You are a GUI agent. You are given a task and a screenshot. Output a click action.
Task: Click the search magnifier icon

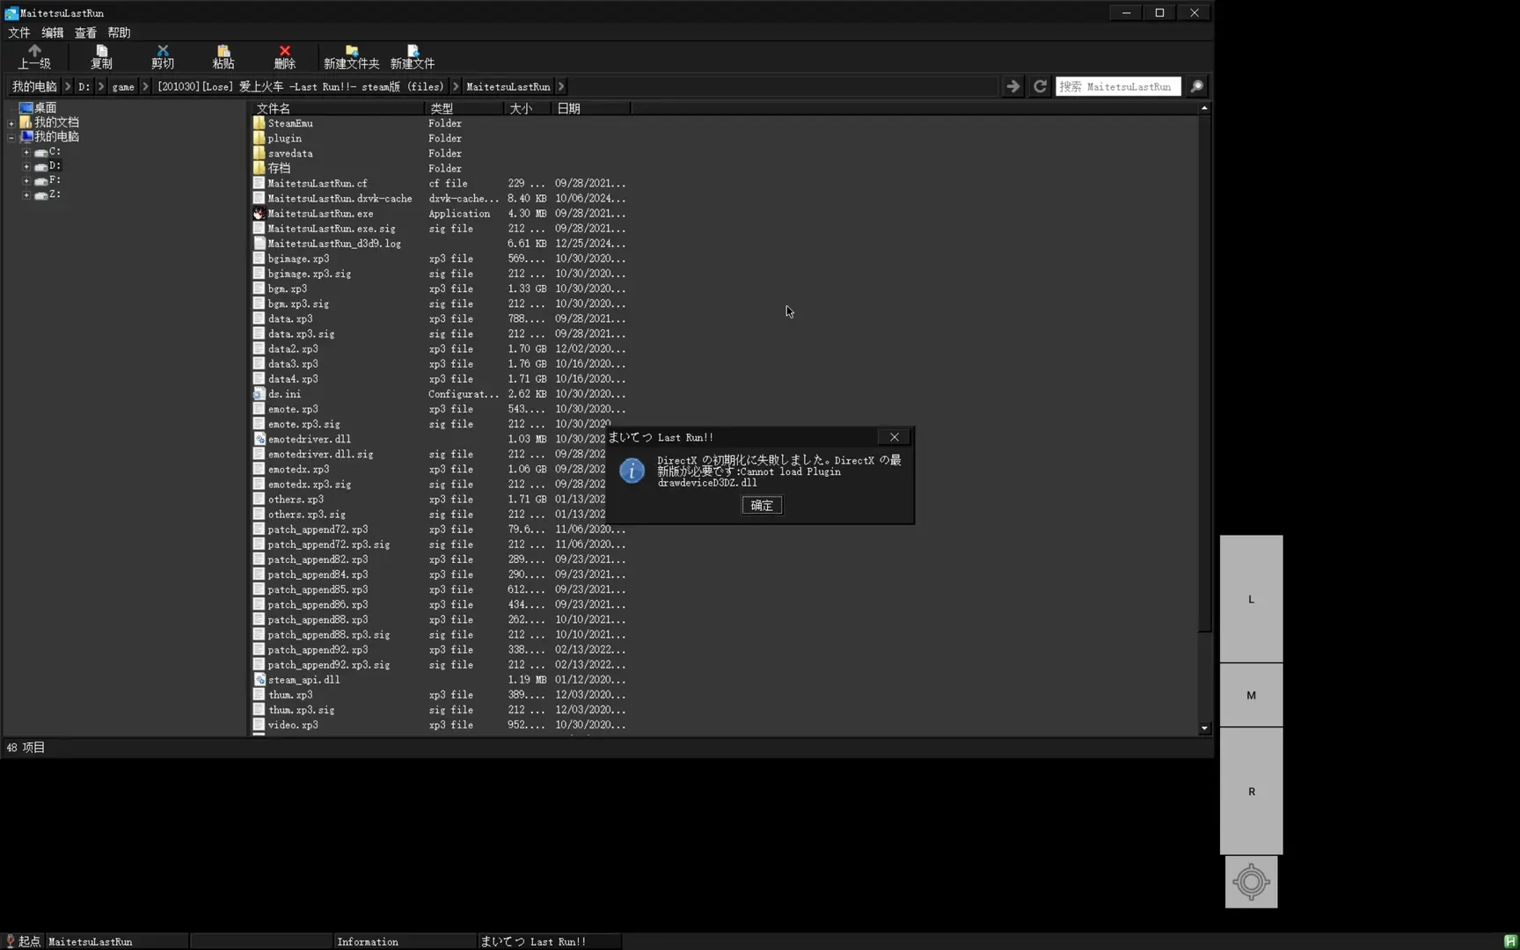1196,86
